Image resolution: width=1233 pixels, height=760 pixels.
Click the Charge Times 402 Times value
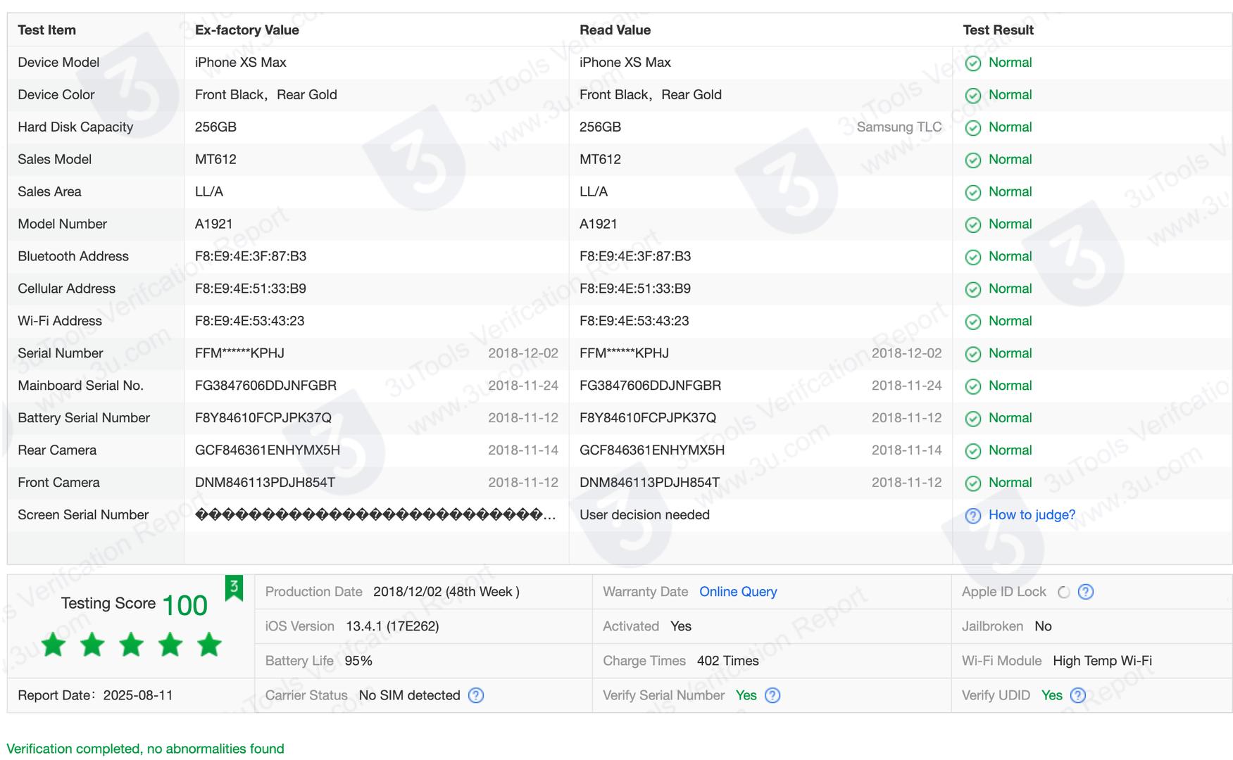(x=728, y=661)
